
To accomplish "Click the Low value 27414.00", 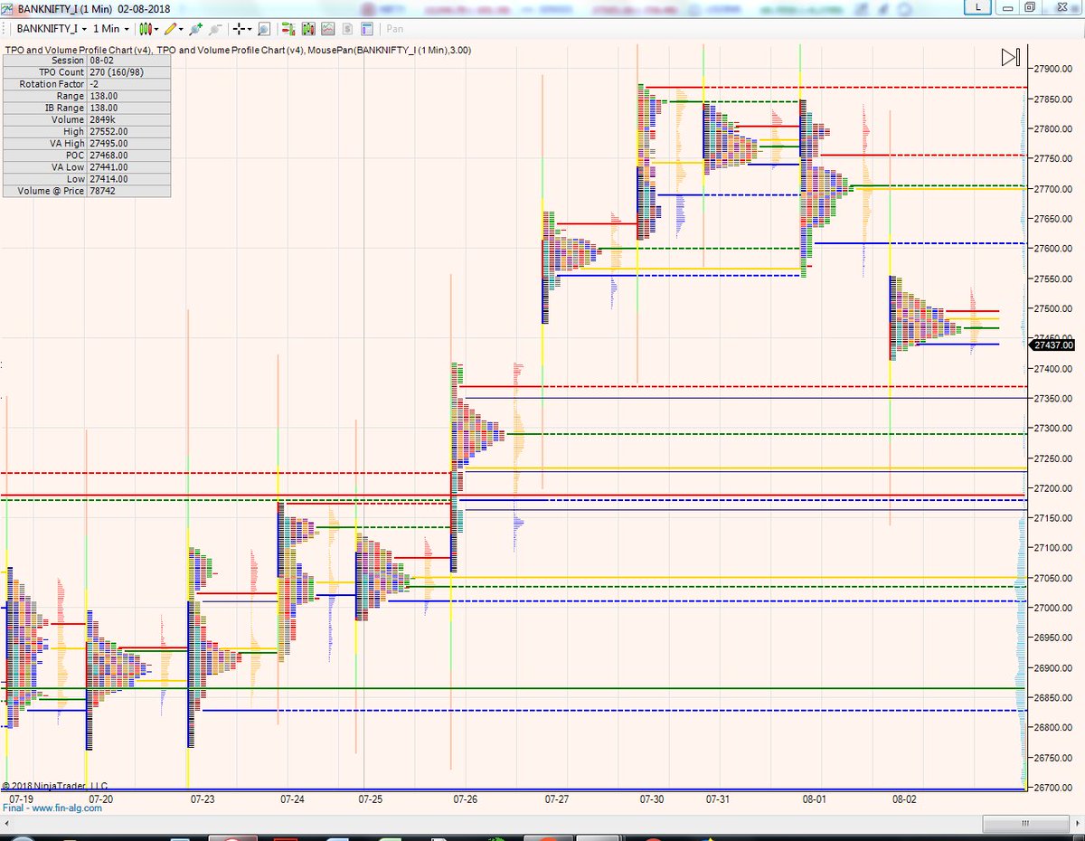I will click(108, 179).
